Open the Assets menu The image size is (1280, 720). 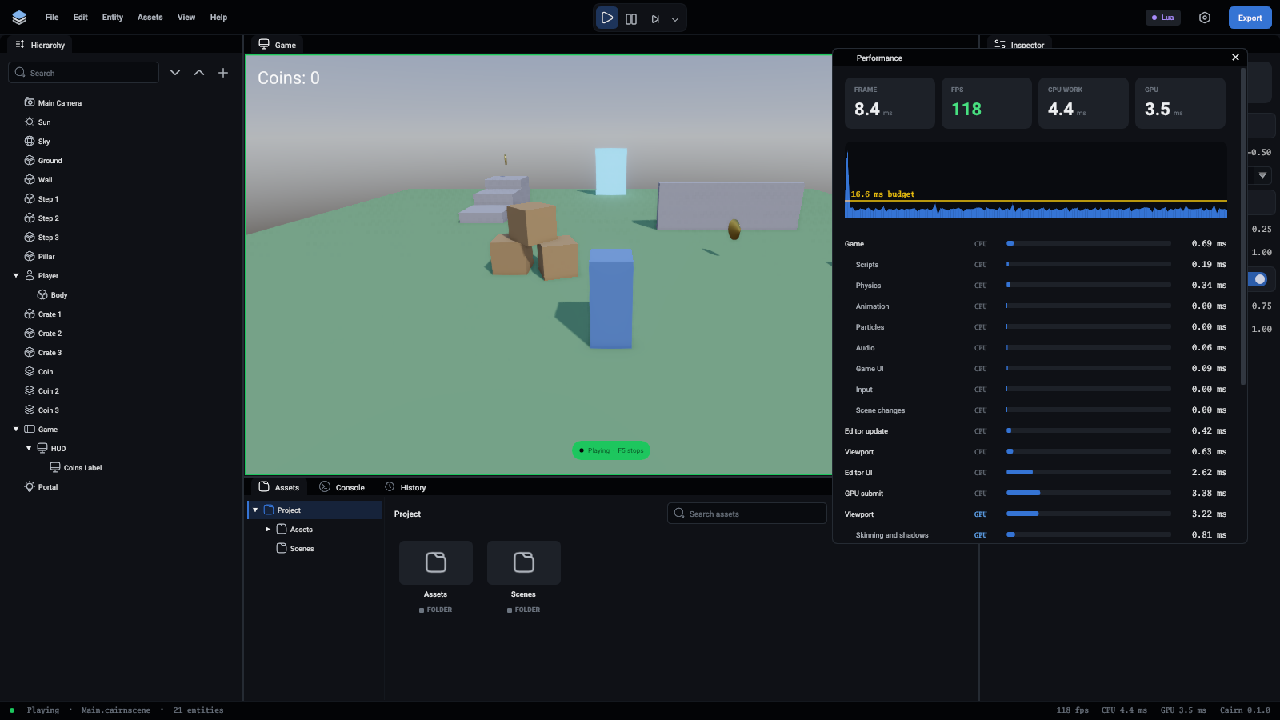pos(150,18)
